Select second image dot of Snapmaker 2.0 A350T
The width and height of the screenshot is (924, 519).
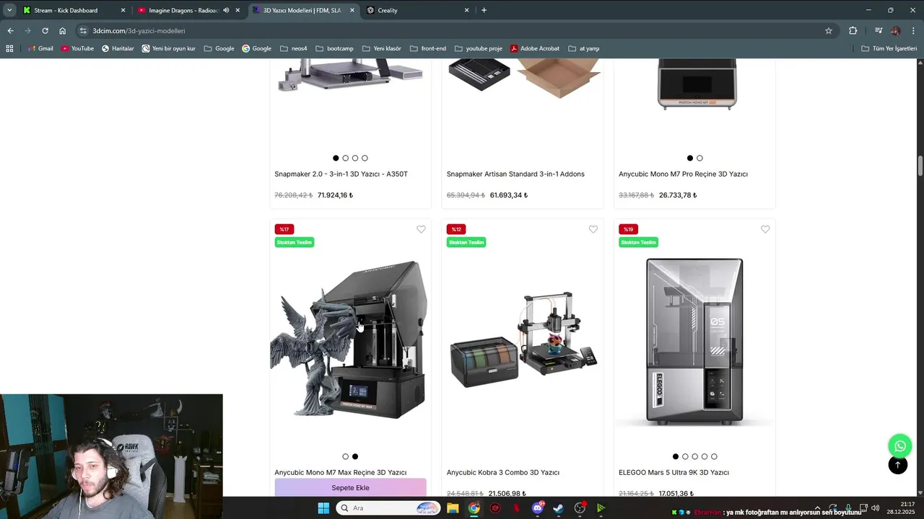click(x=345, y=158)
